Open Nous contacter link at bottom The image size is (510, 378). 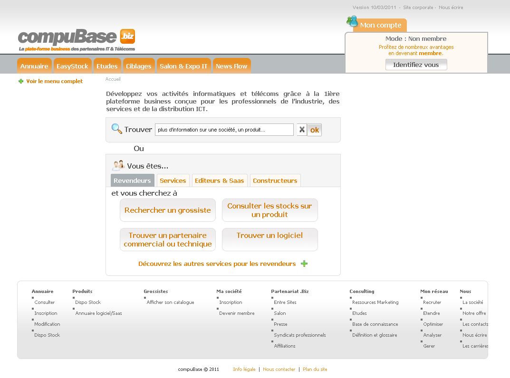pos(279,369)
